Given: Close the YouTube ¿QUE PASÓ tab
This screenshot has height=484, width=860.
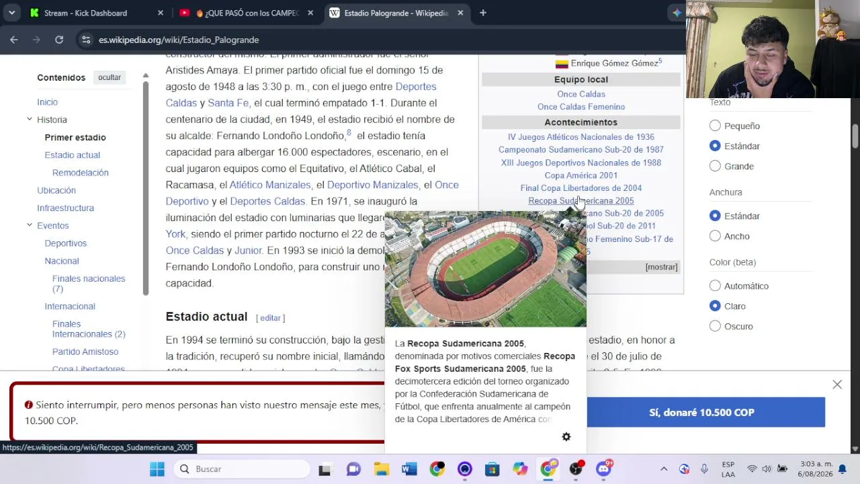Looking at the screenshot, I should point(310,13).
